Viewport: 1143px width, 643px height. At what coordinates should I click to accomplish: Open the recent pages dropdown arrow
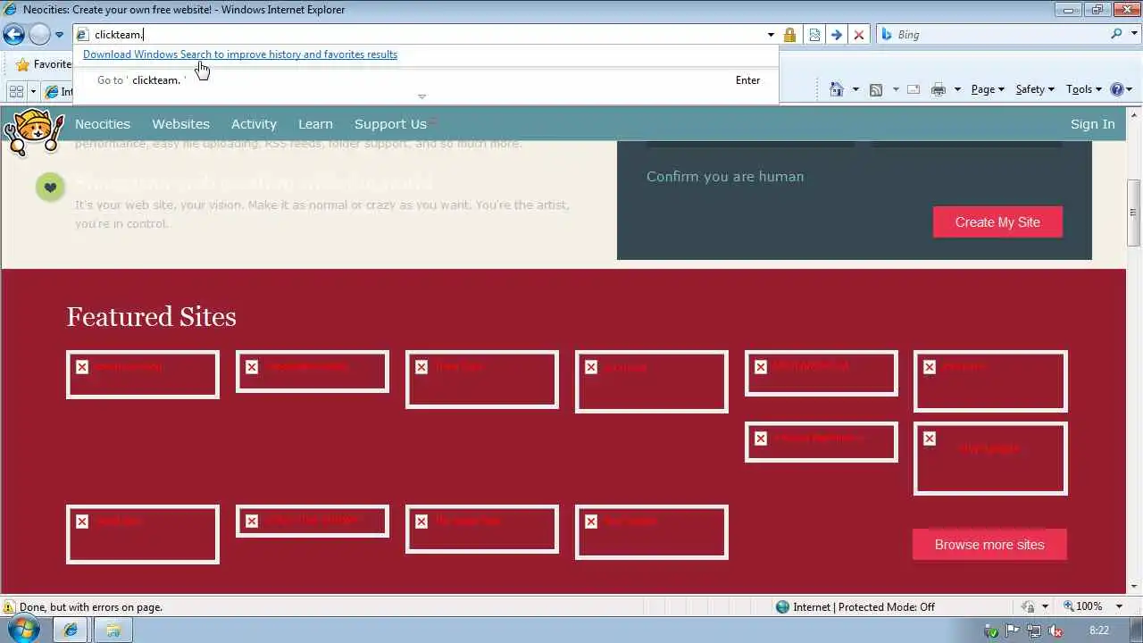(x=60, y=35)
